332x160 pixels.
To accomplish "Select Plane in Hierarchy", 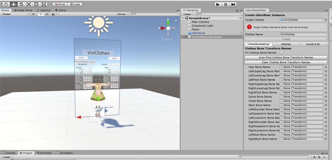I will pos(195,29).
